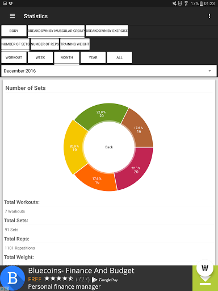Close the ad via X icon

pyautogui.click(x=2, y=289)
